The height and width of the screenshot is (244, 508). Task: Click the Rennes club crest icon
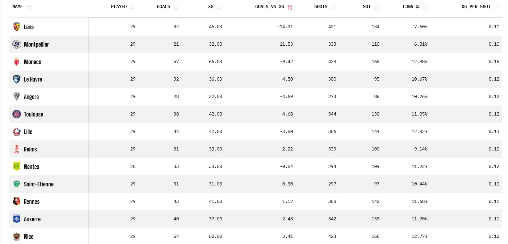17,202
